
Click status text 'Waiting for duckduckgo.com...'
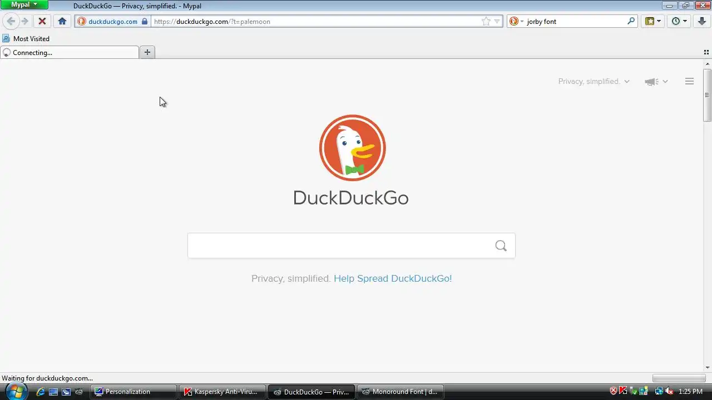point(47,378)
